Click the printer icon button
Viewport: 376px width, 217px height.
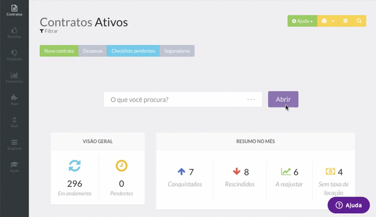pyautogui.click(x=324, y=21)
